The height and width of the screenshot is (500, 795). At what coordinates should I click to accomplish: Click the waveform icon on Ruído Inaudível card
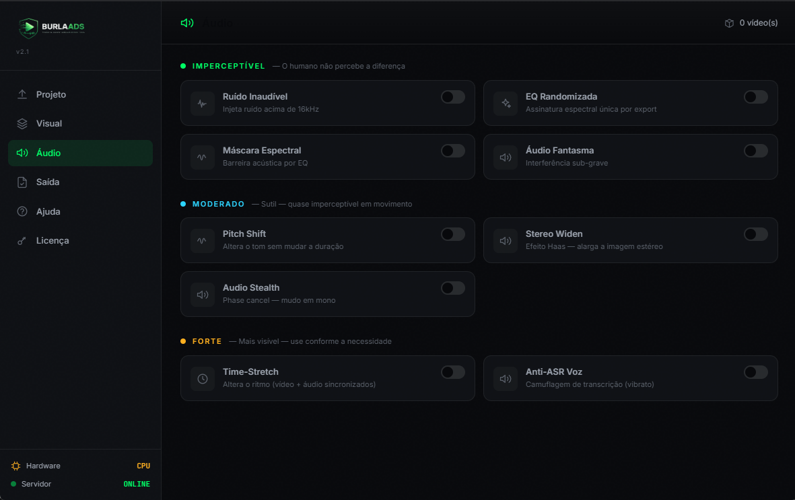(203, 104)
